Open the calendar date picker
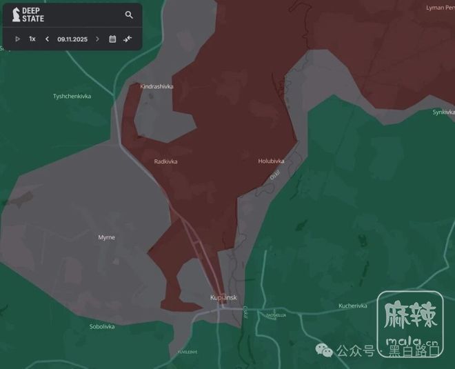 tap(112, 39)
